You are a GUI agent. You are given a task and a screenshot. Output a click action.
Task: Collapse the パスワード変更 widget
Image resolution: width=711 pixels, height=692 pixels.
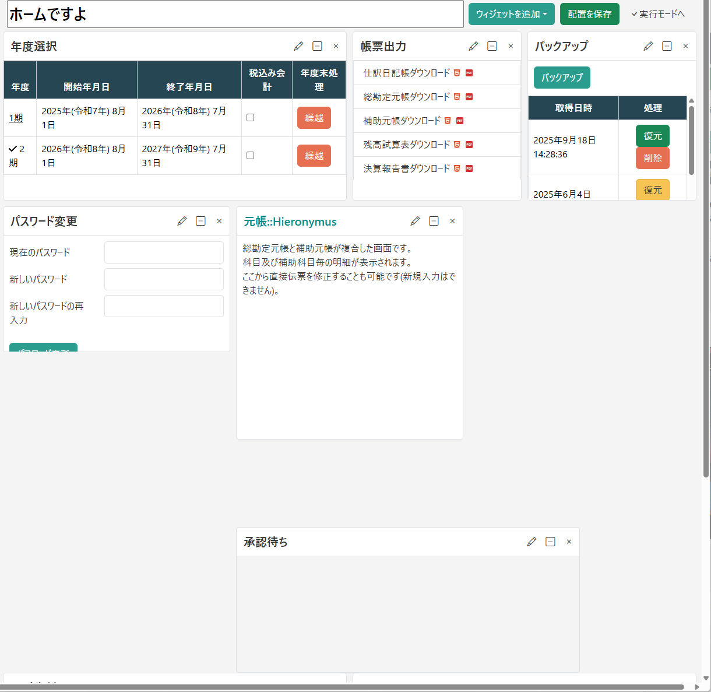click(x=200, y=221)
